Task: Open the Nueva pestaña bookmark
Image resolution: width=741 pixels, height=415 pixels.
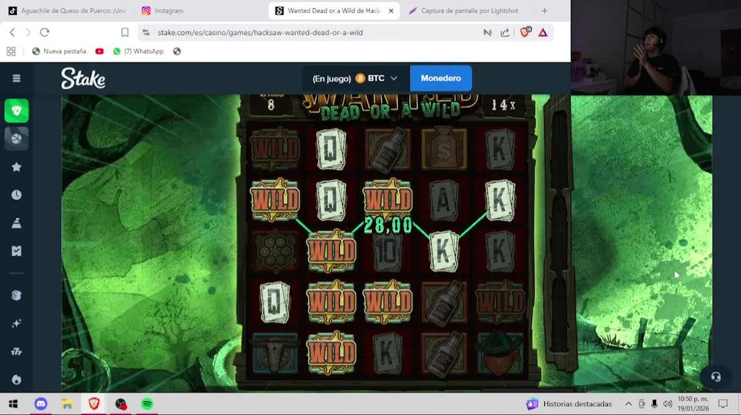Action: coord(59,51)
